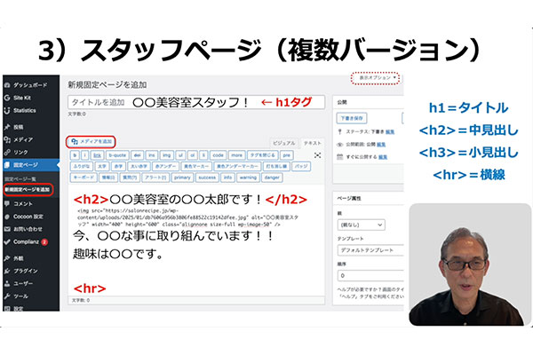Click the コメント sidebar item
533x355 pixels.
[23, 203]
